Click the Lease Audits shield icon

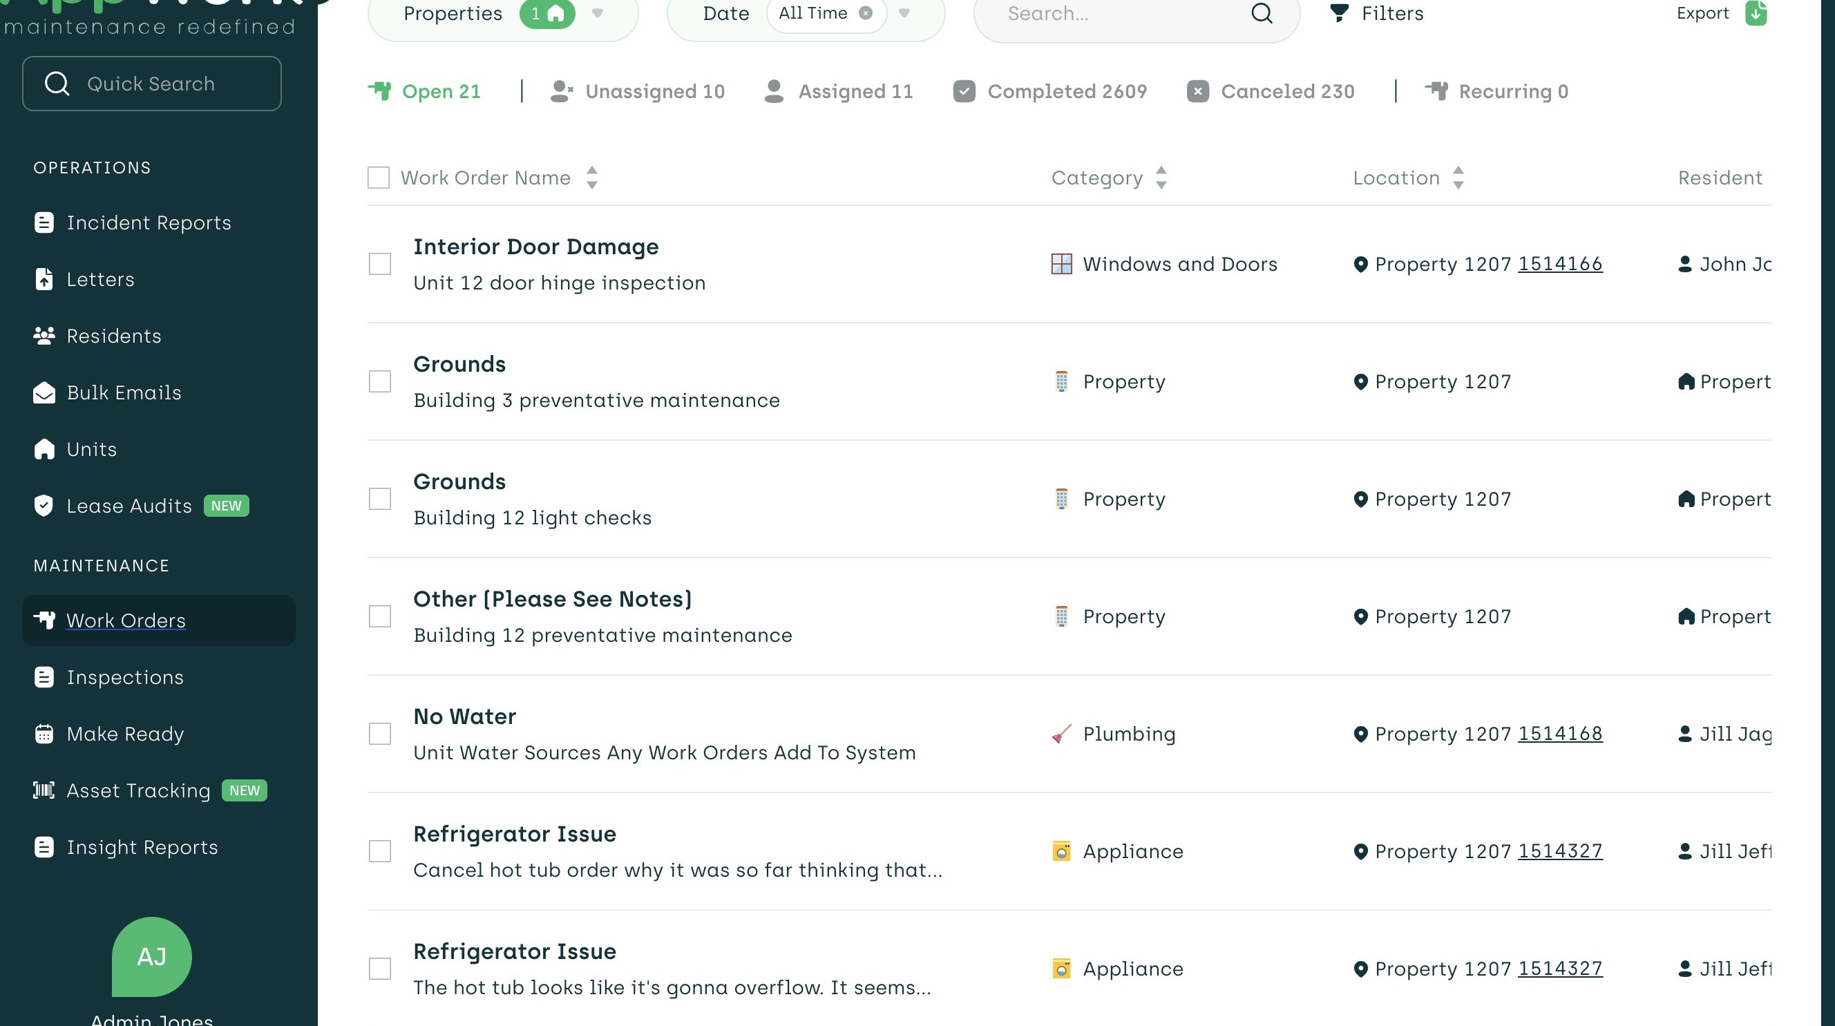point(44,505)
